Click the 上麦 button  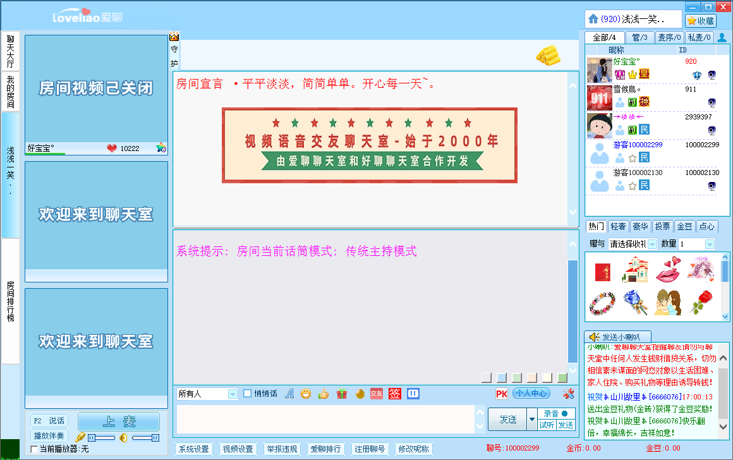click(x=119, y=421)
